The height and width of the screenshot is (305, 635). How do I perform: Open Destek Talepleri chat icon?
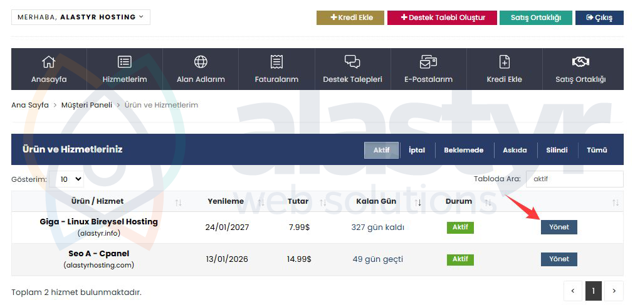pyautogui.click(x=352, y=62)
